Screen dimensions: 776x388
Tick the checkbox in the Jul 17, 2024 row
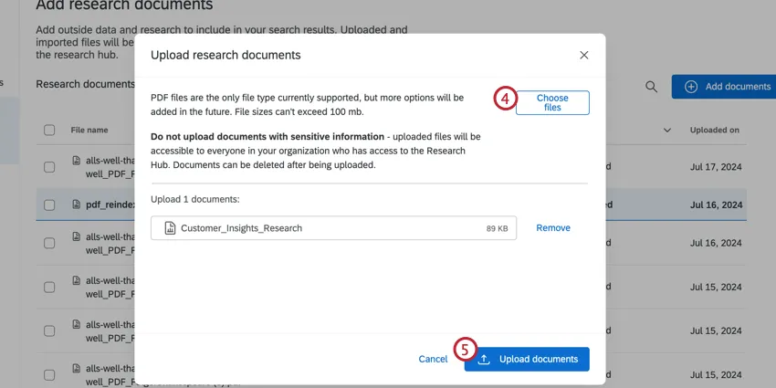[x=49, y=168]
